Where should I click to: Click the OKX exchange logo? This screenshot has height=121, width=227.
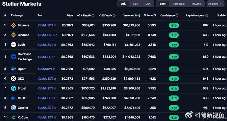tap(13, 79)
